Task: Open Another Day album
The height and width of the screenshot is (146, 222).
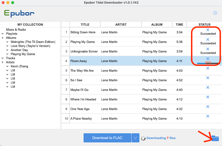Action: [x=19, y=50]
